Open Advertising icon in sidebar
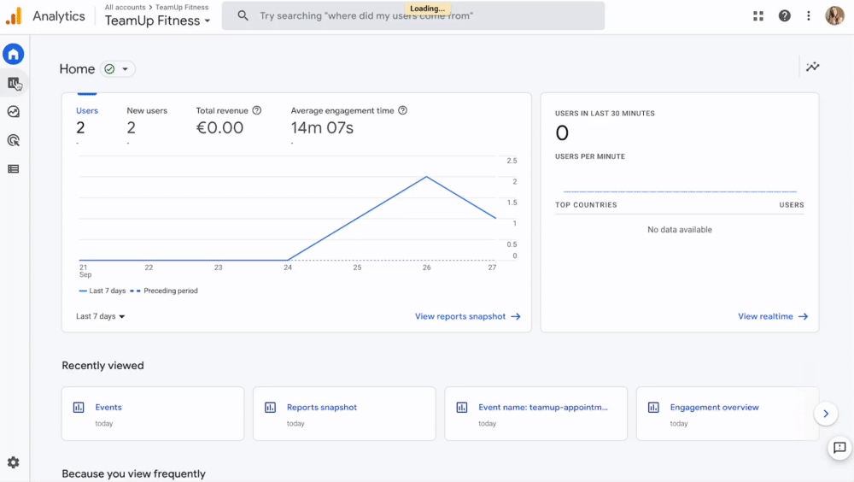This screenshot has width=854, height=482. [13, 140]
